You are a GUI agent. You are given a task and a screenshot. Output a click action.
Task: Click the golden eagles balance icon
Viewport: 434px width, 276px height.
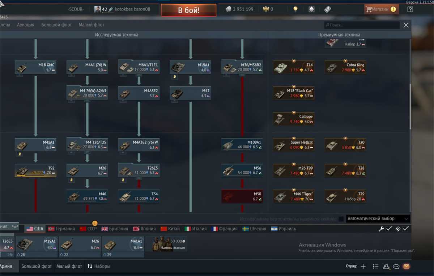pyautogui.click(x=266, y=9)
